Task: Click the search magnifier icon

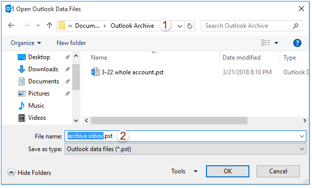Action: 295,26
